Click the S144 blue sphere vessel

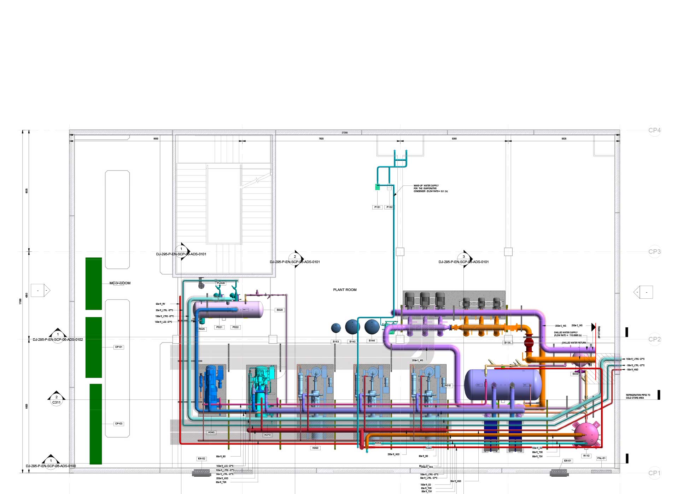[x=372, y=327]
